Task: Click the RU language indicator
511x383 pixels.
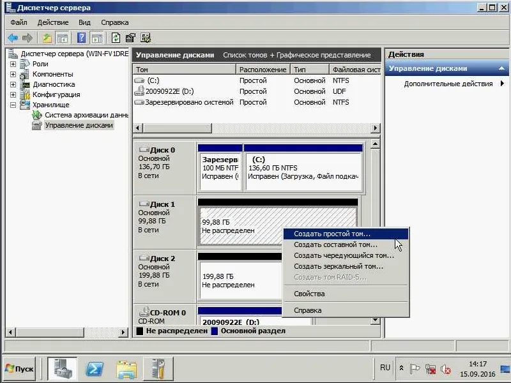Action: tap(385, 368)
